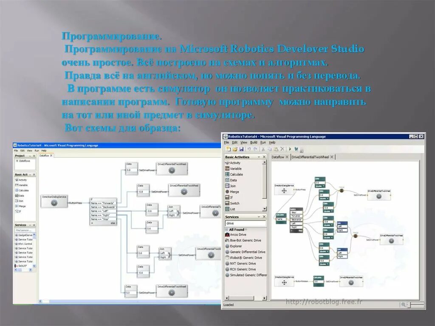
Task: Click Undo arrow in front window toolbar
Action: tap(249, 149)
